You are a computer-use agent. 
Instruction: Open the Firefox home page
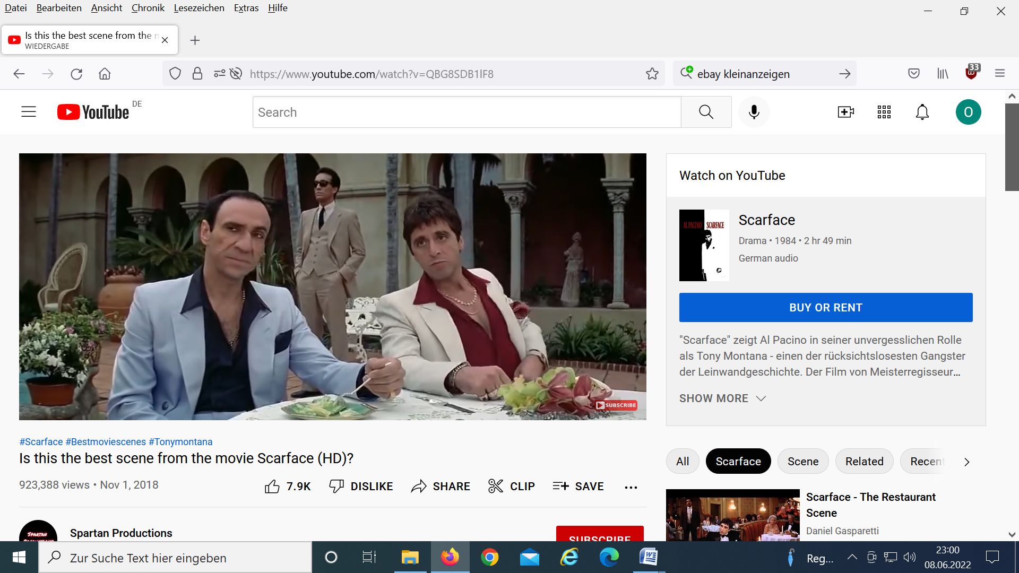pyautogui.click(x=105, y=74)
